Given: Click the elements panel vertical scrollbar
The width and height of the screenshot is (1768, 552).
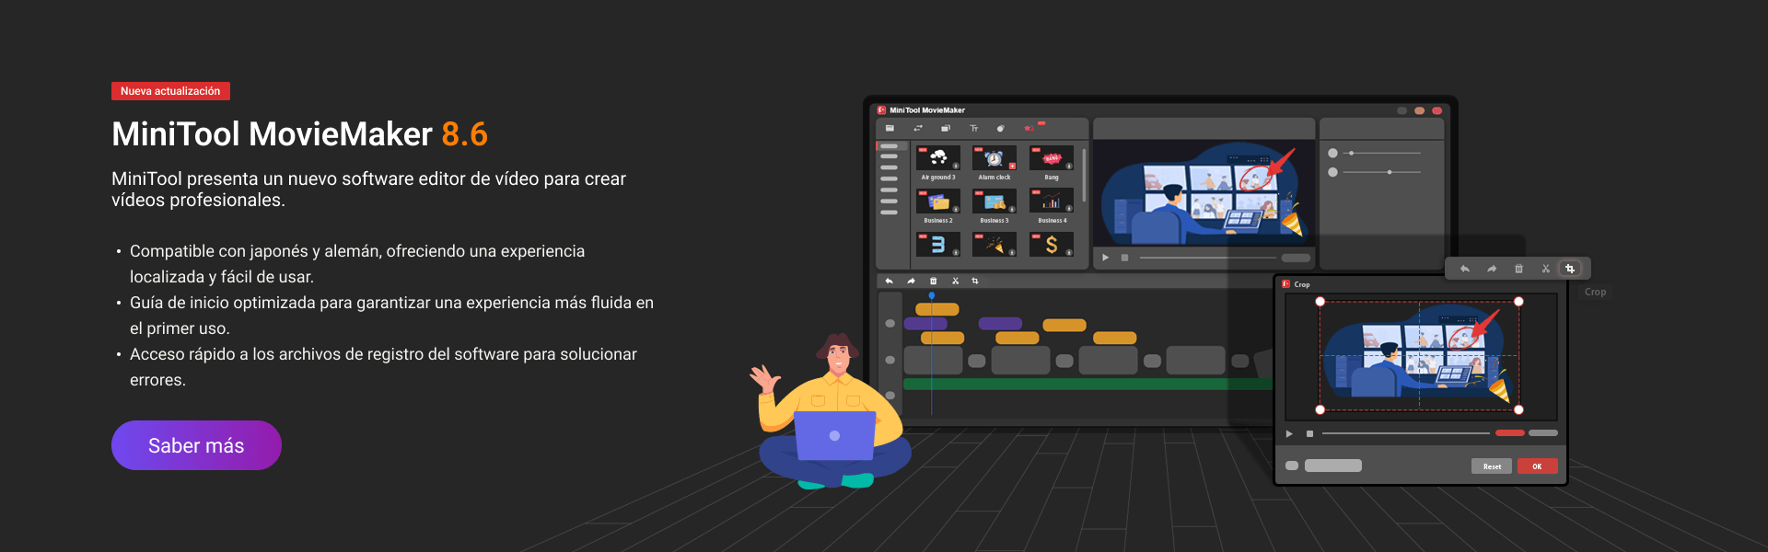Looking at the screenshot, I should click(x=1084, y=175).
